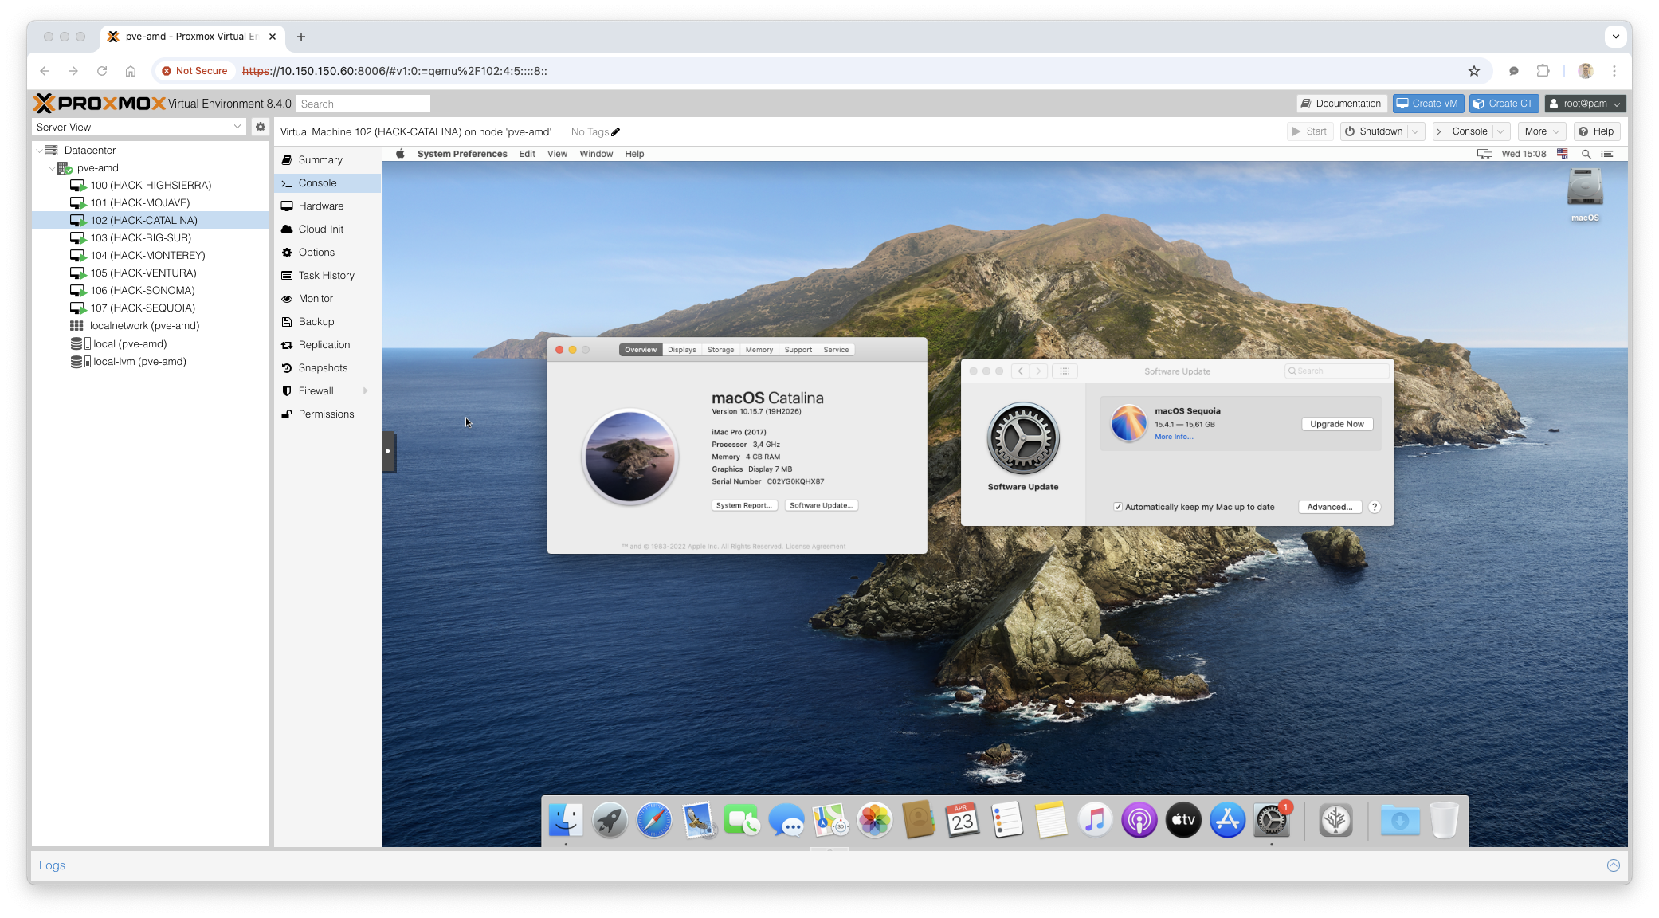
Task: Click the edit tags pencil icon
Action: pos(615,132)
